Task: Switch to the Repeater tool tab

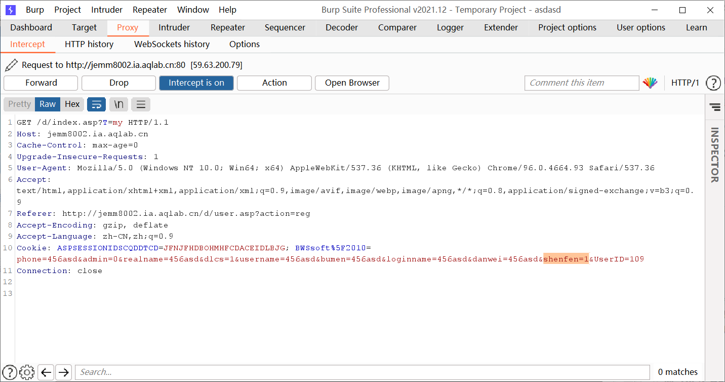Action: [x=228, y=27]
